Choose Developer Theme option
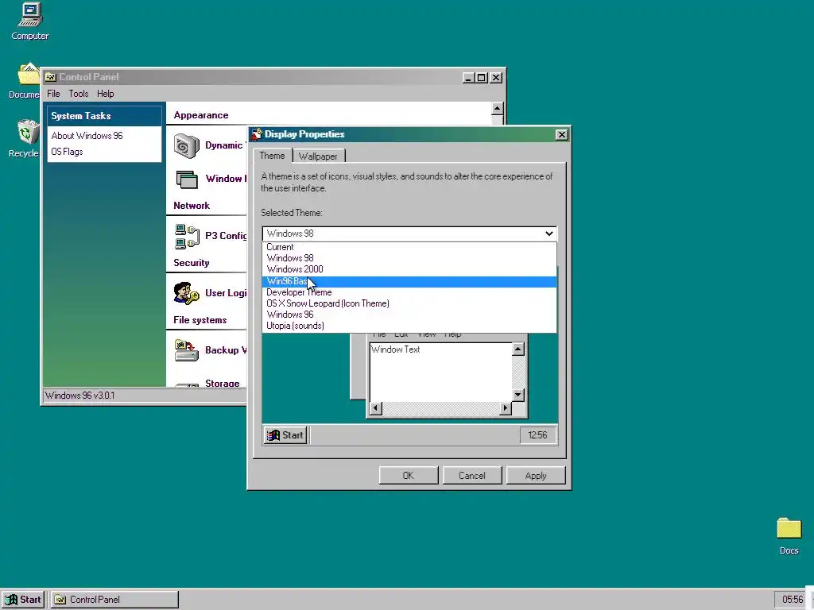 tap(409, 292)
